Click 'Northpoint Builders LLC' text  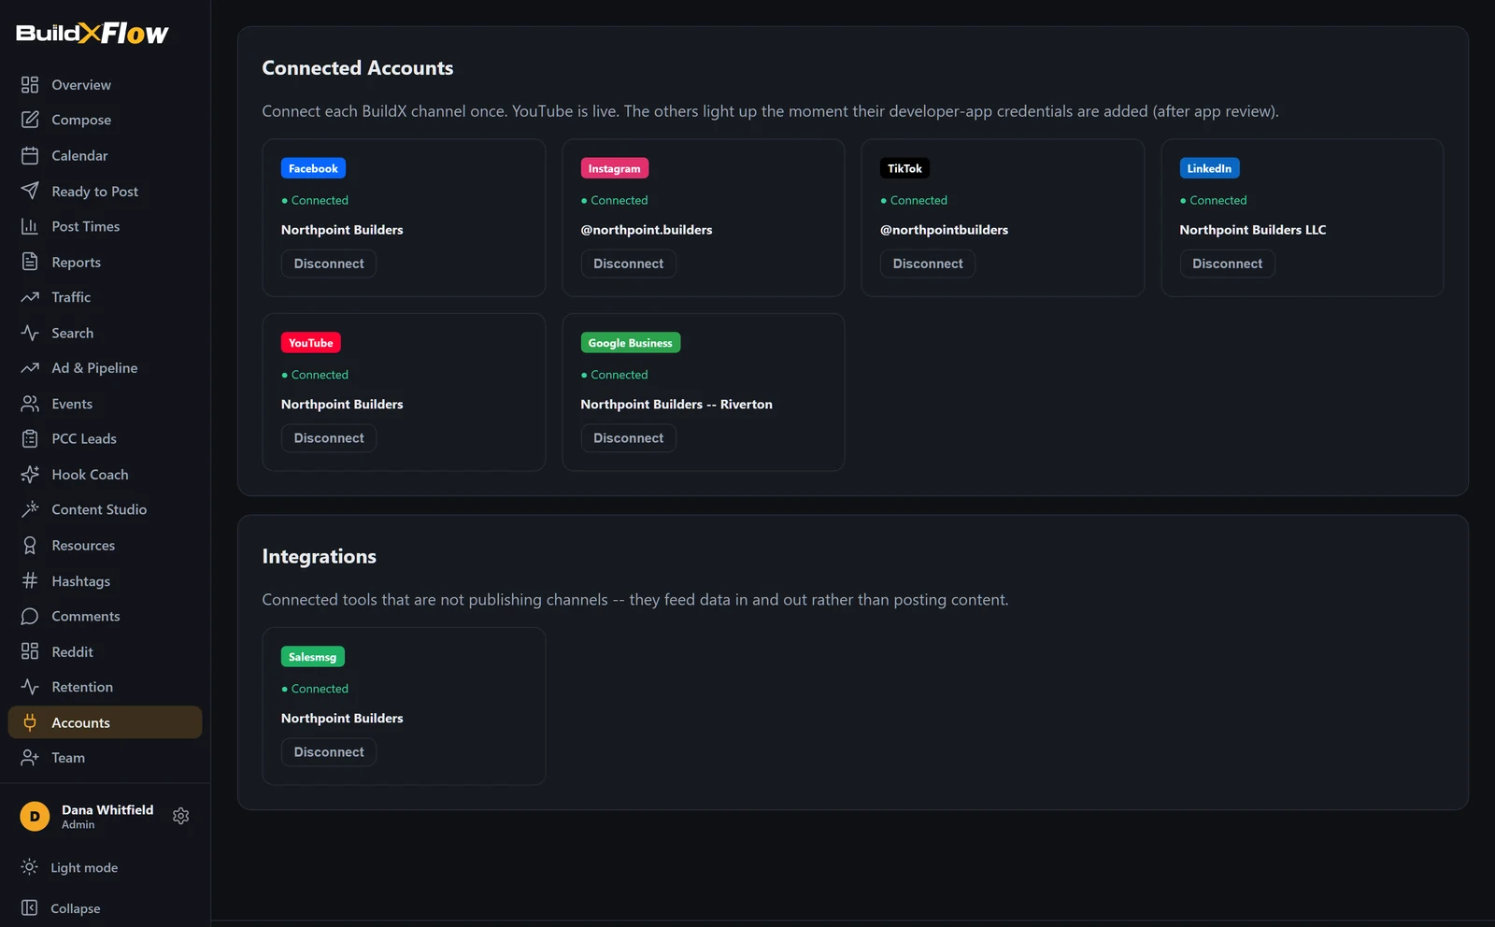[1253, 230]
